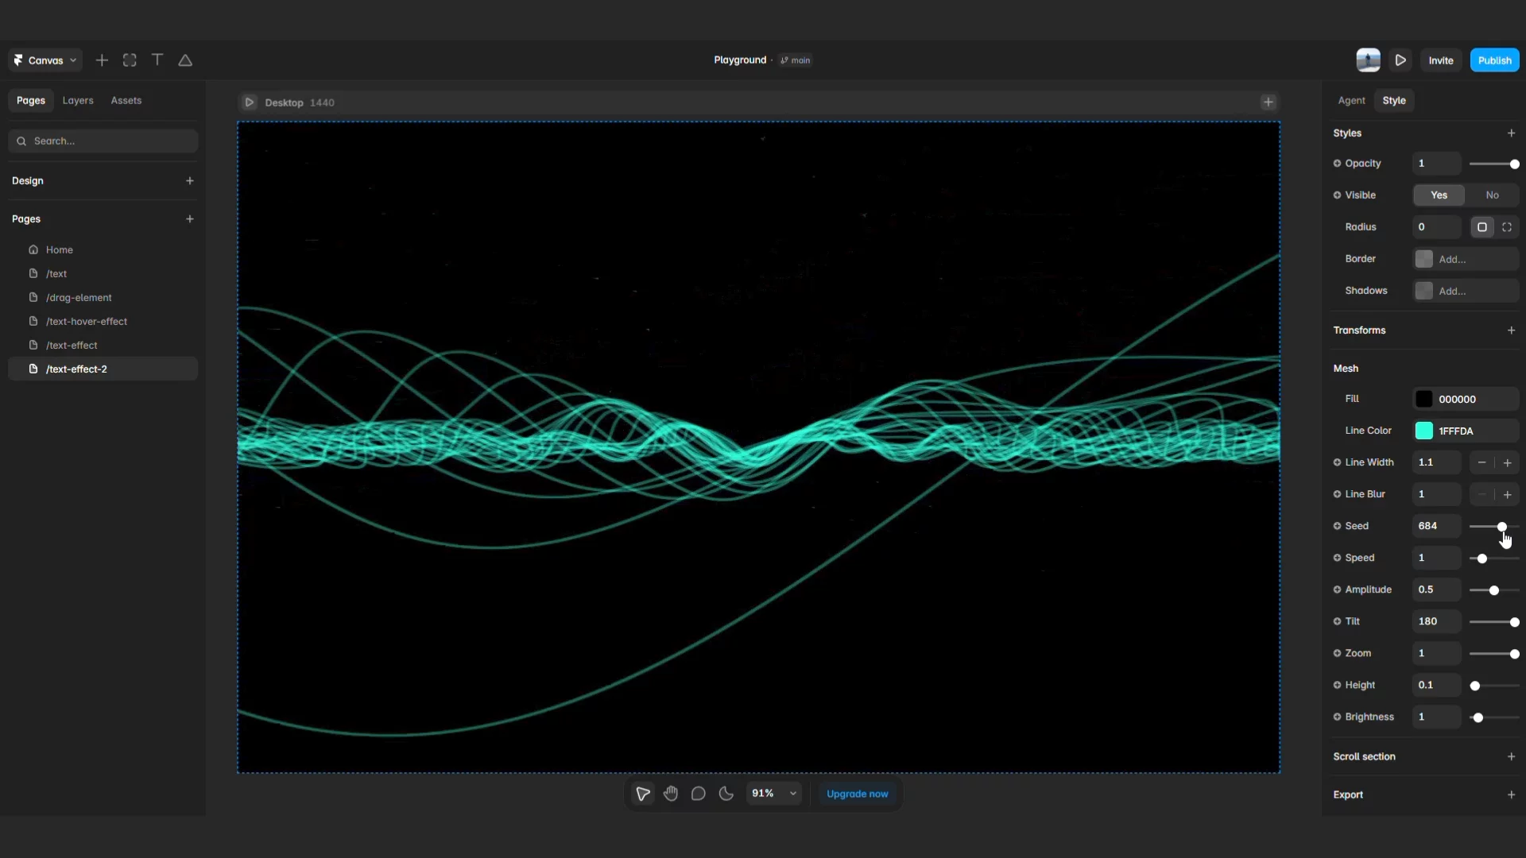Open the Agent tab
Screen dimensions: 1526x858
point(1351,101)
